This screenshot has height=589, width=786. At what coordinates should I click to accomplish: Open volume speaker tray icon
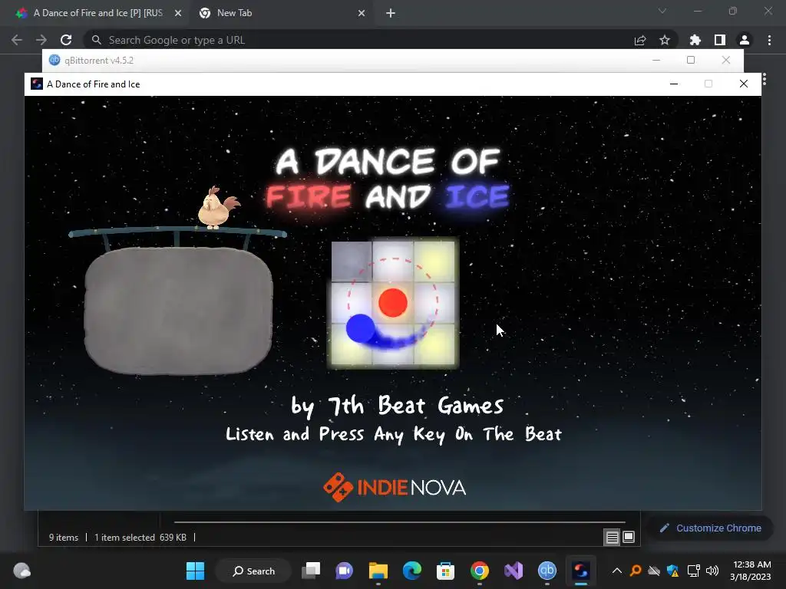coord(712,571)
